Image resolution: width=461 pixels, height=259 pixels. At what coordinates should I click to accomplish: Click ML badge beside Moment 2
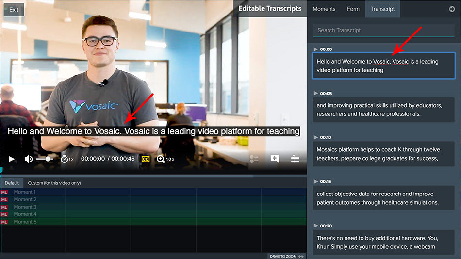4,200
